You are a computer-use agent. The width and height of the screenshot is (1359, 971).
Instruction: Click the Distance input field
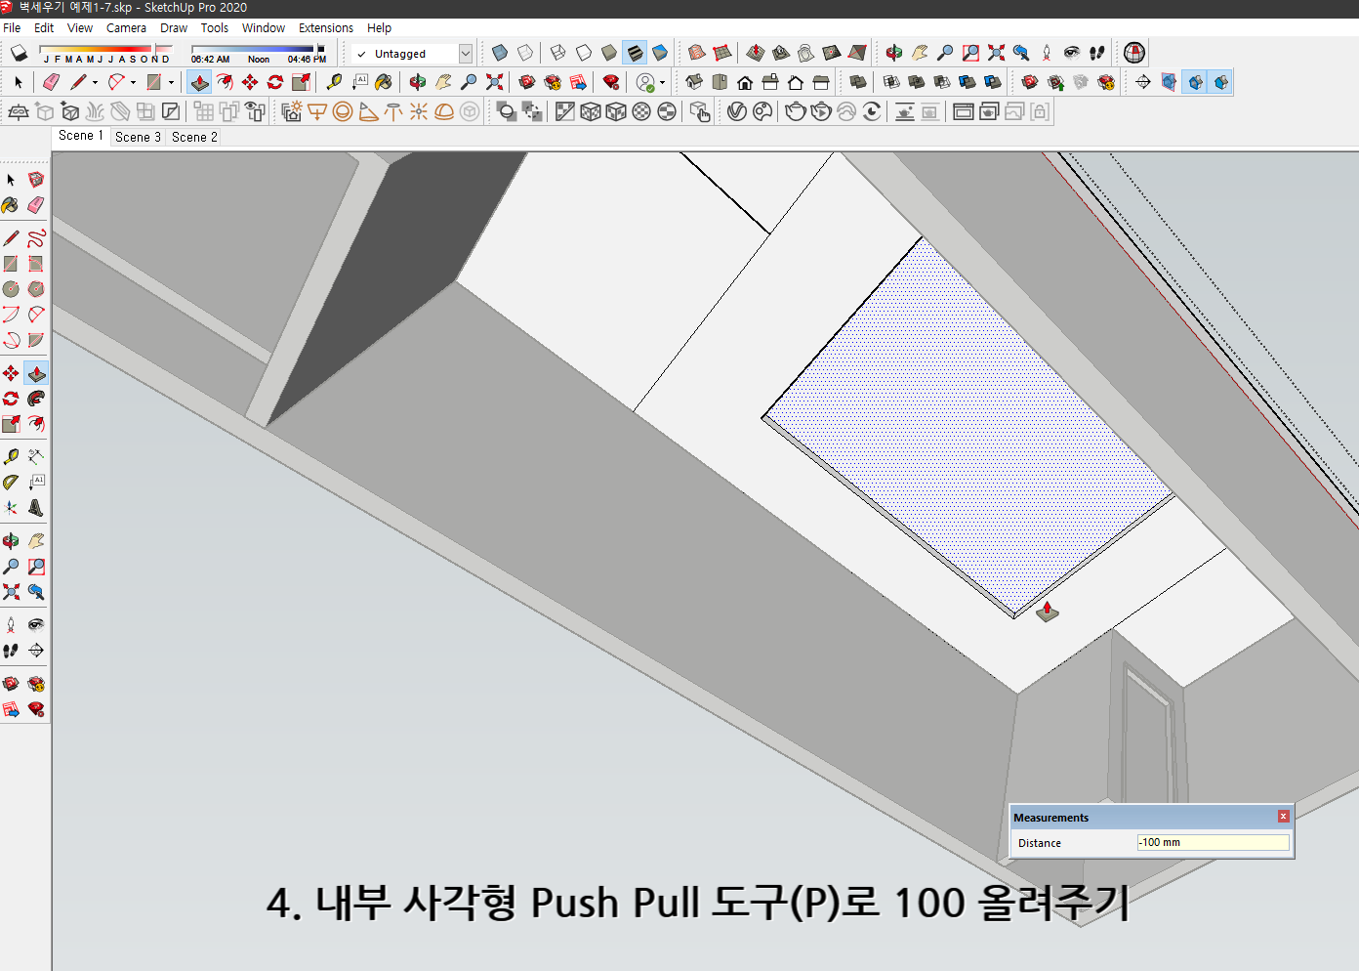(x=1213, y=842)
